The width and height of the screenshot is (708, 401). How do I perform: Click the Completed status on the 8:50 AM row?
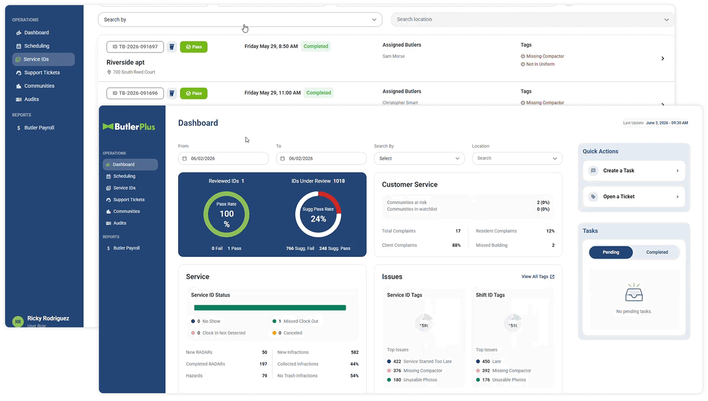(x=316, y=47)
